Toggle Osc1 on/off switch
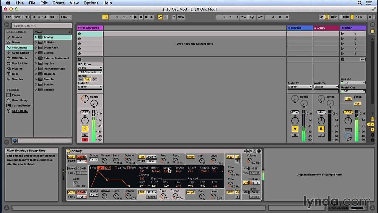This screenshot has width=378, height=213. pyautogui.click(x=71, y=157)
